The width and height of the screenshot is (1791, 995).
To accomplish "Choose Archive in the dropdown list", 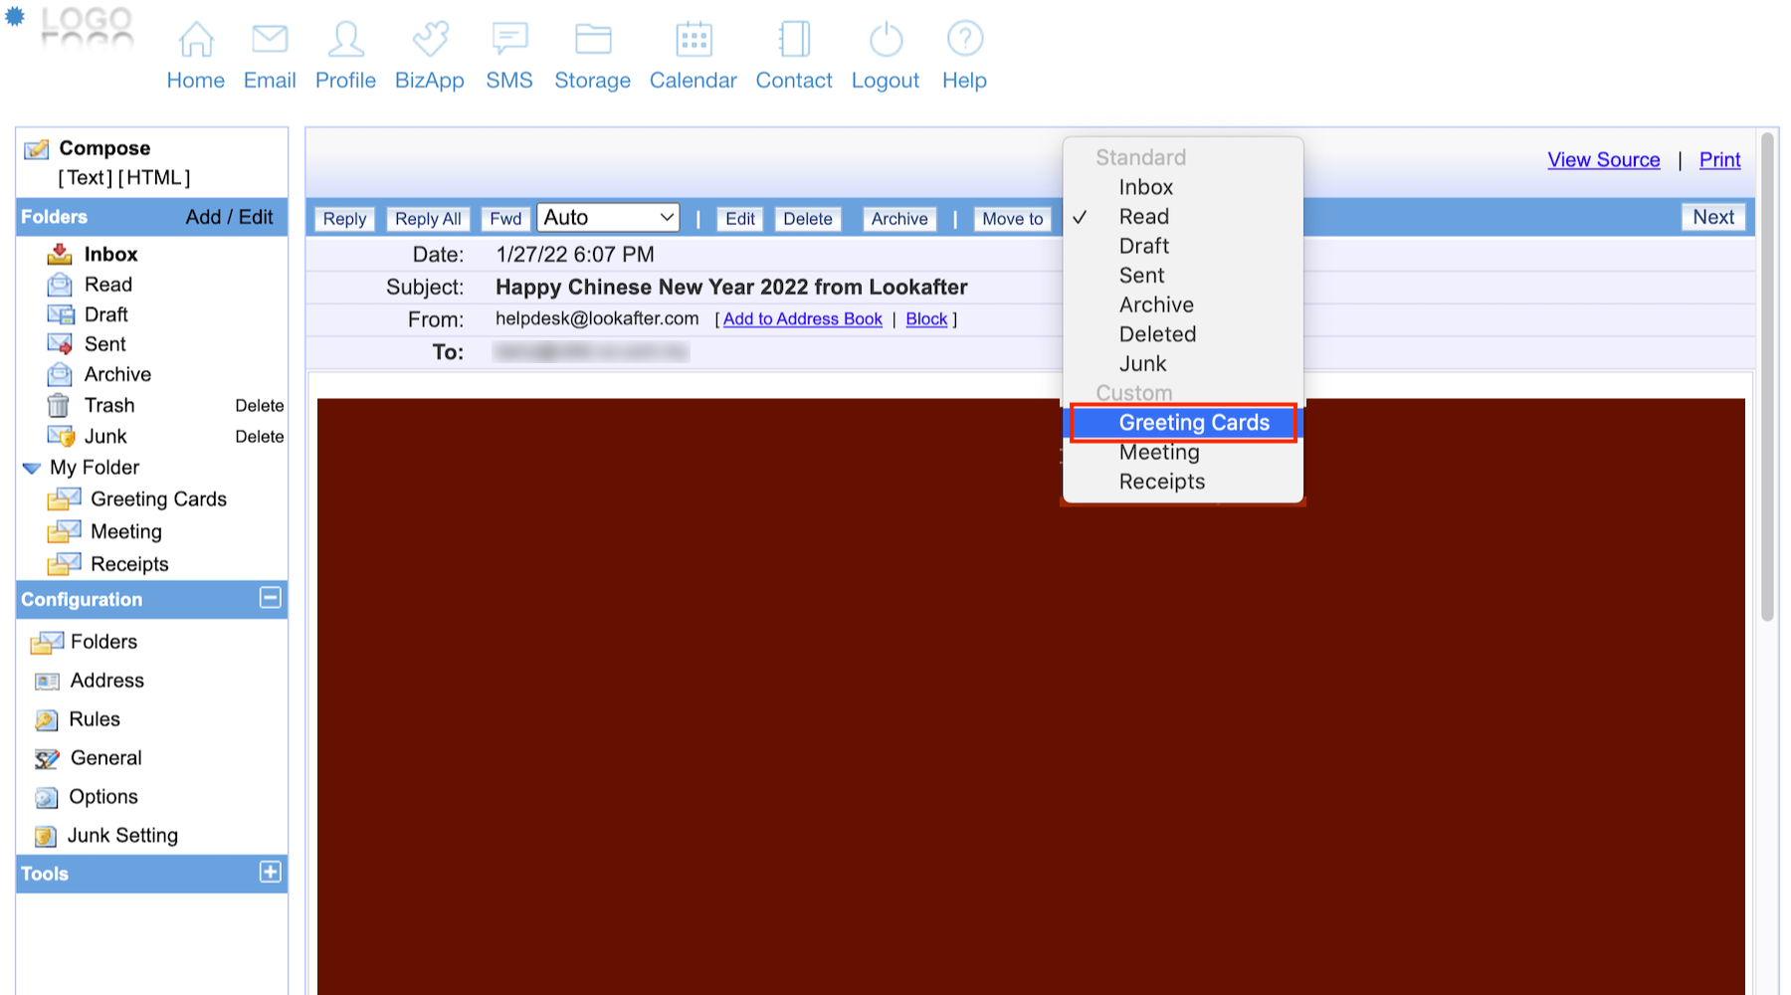I will (x=1155, y=305).
